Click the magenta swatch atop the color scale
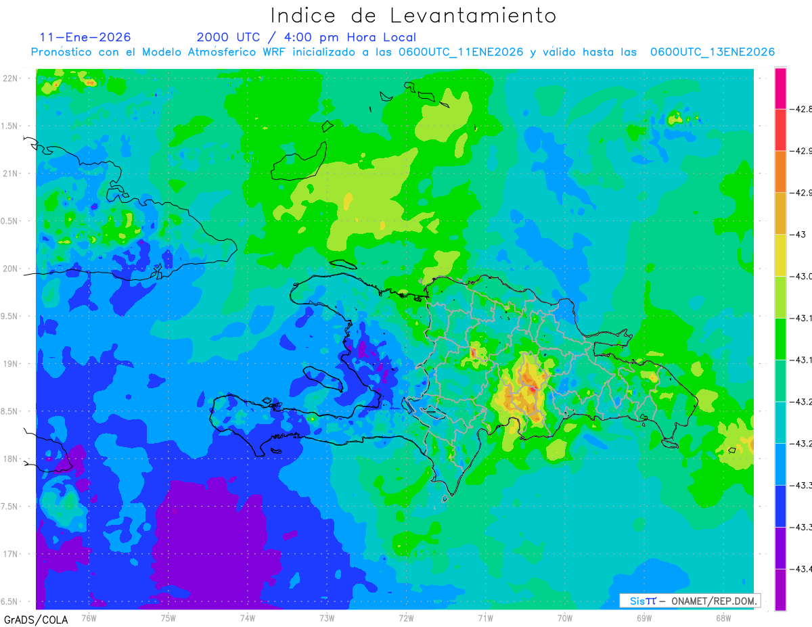The height and width of the screenshot is (627, 812). pos(780,88)
